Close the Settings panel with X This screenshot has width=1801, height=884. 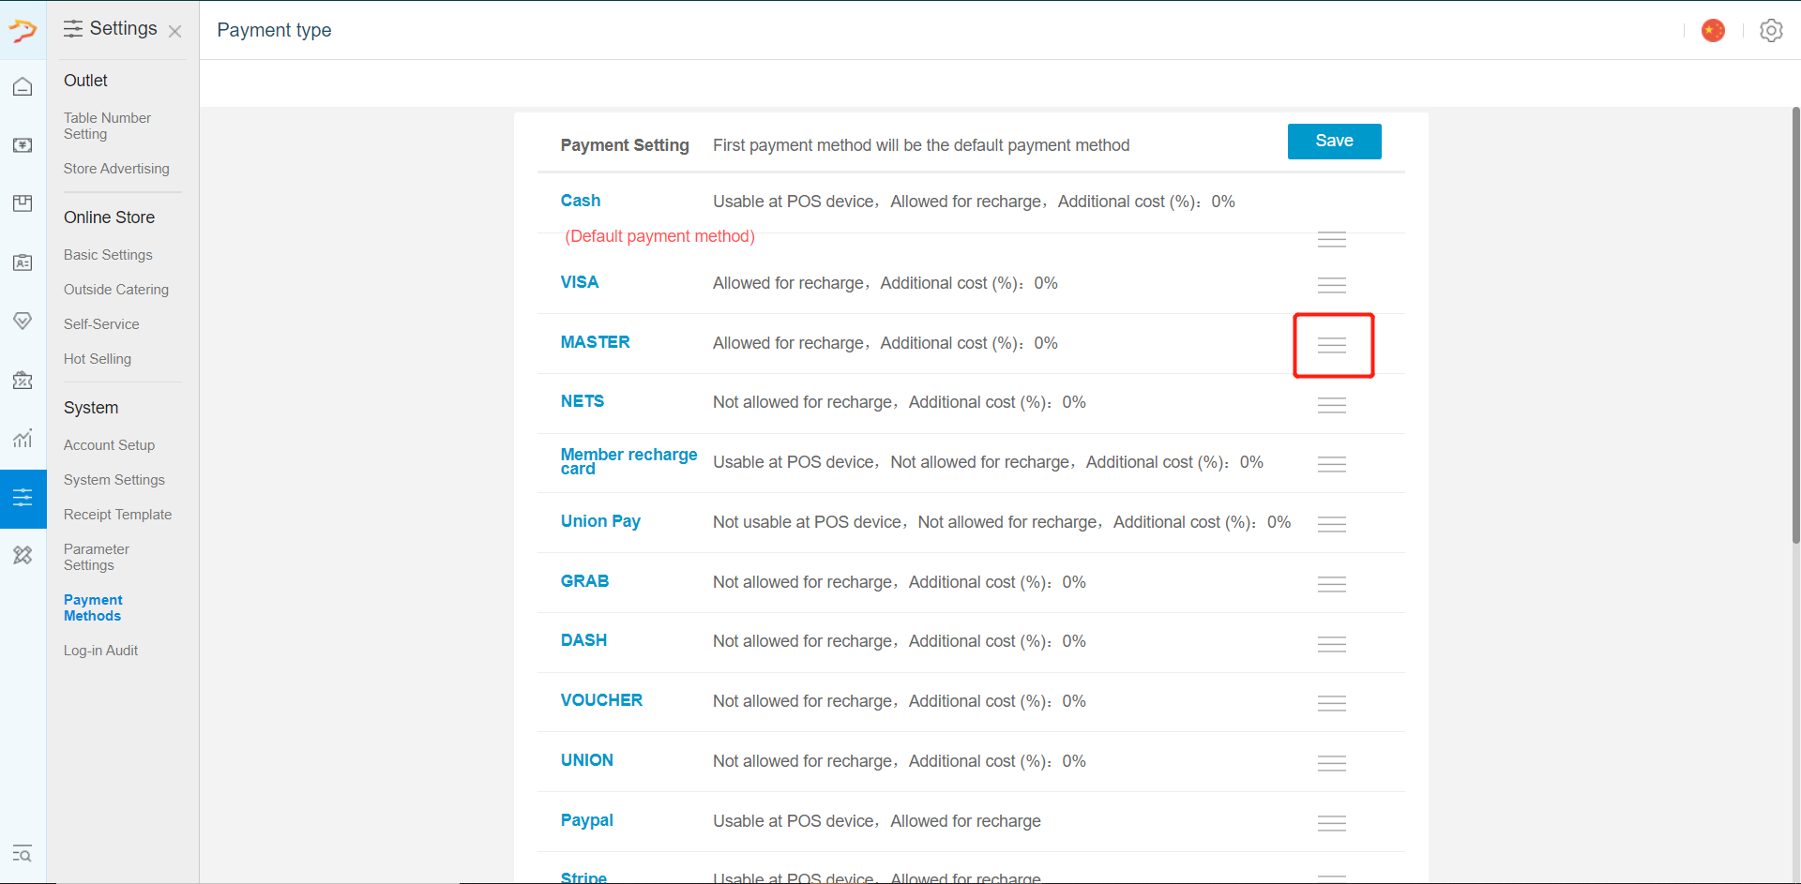click(x=174, y=31)
